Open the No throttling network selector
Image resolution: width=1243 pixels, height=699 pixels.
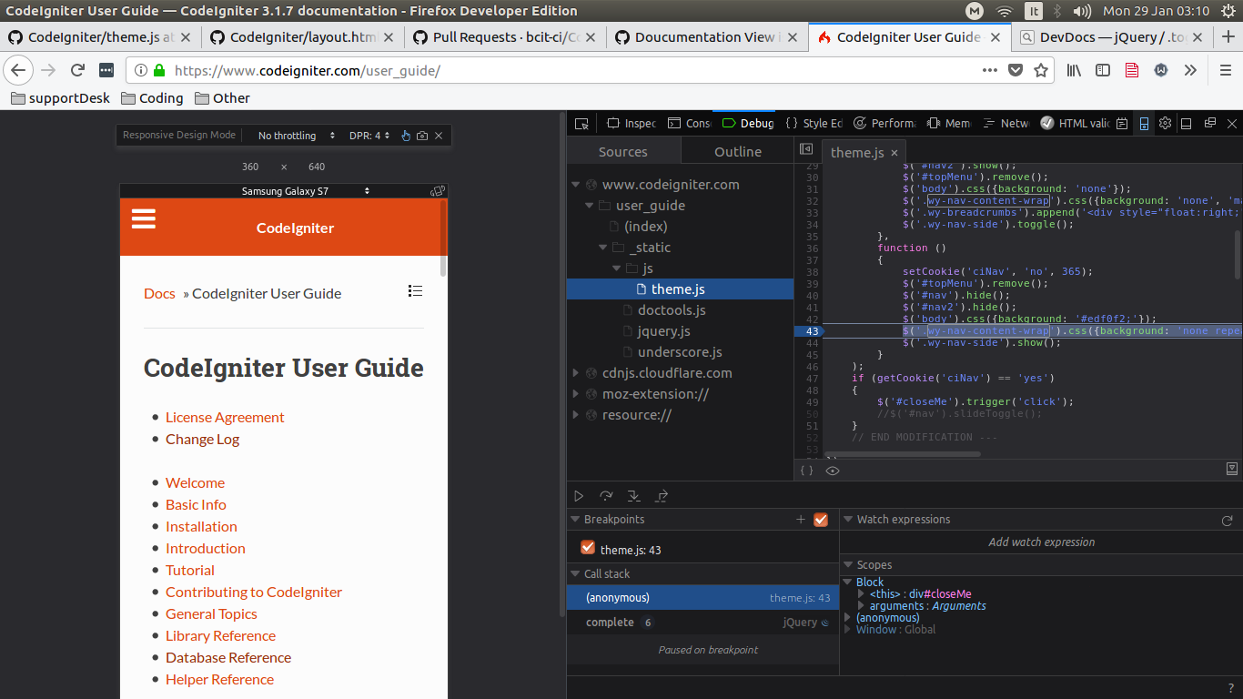point(296,136)
